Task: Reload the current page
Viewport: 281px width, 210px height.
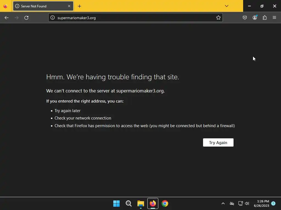Action: click(x=26, y=18)
